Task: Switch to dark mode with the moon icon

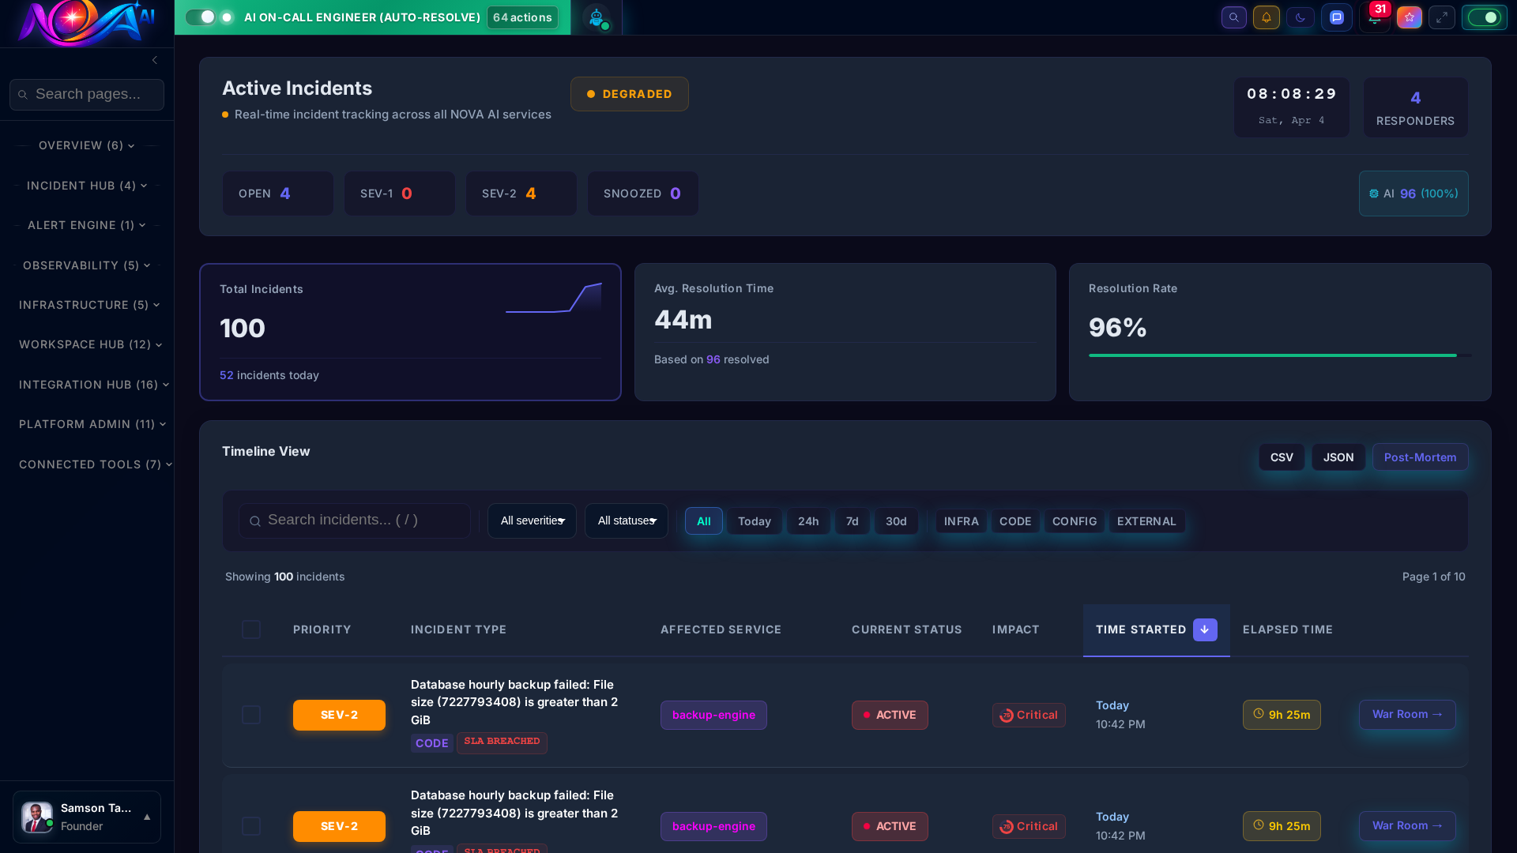Action: click(1300, 17)
